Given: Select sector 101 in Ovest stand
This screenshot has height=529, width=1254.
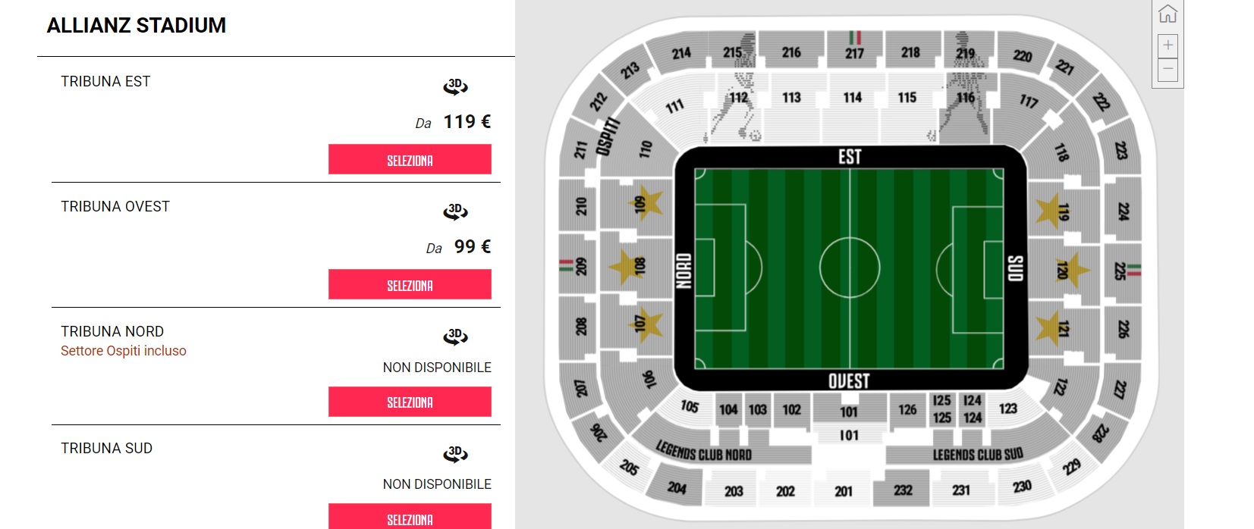Looking at the screenshot, I should tap(849, 412).
